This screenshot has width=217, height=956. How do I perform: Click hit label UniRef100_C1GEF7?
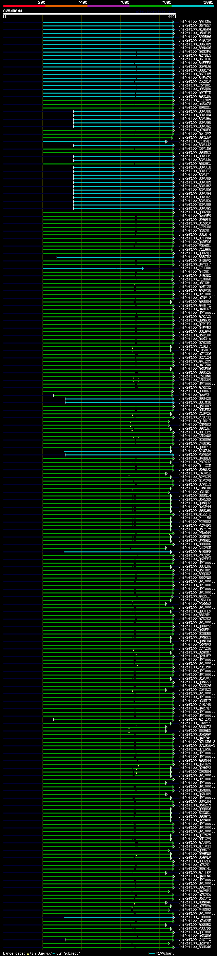pyautogui.click(x=194, y=346)
